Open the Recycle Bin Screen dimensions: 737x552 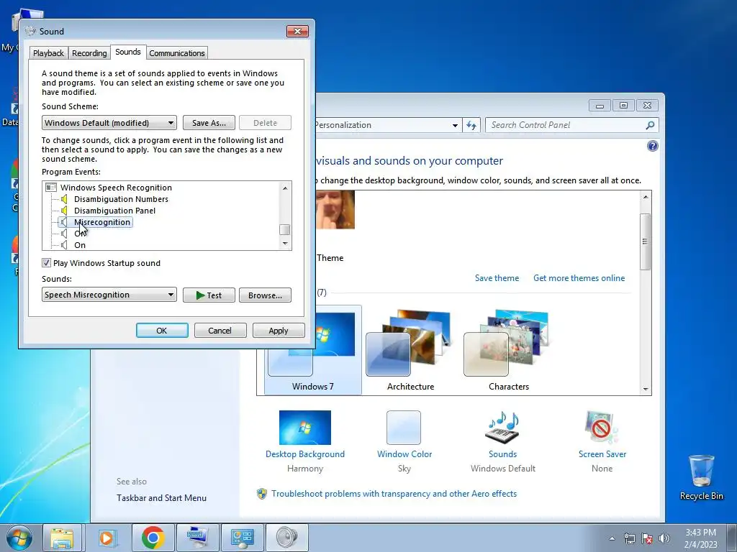[701, 477]
